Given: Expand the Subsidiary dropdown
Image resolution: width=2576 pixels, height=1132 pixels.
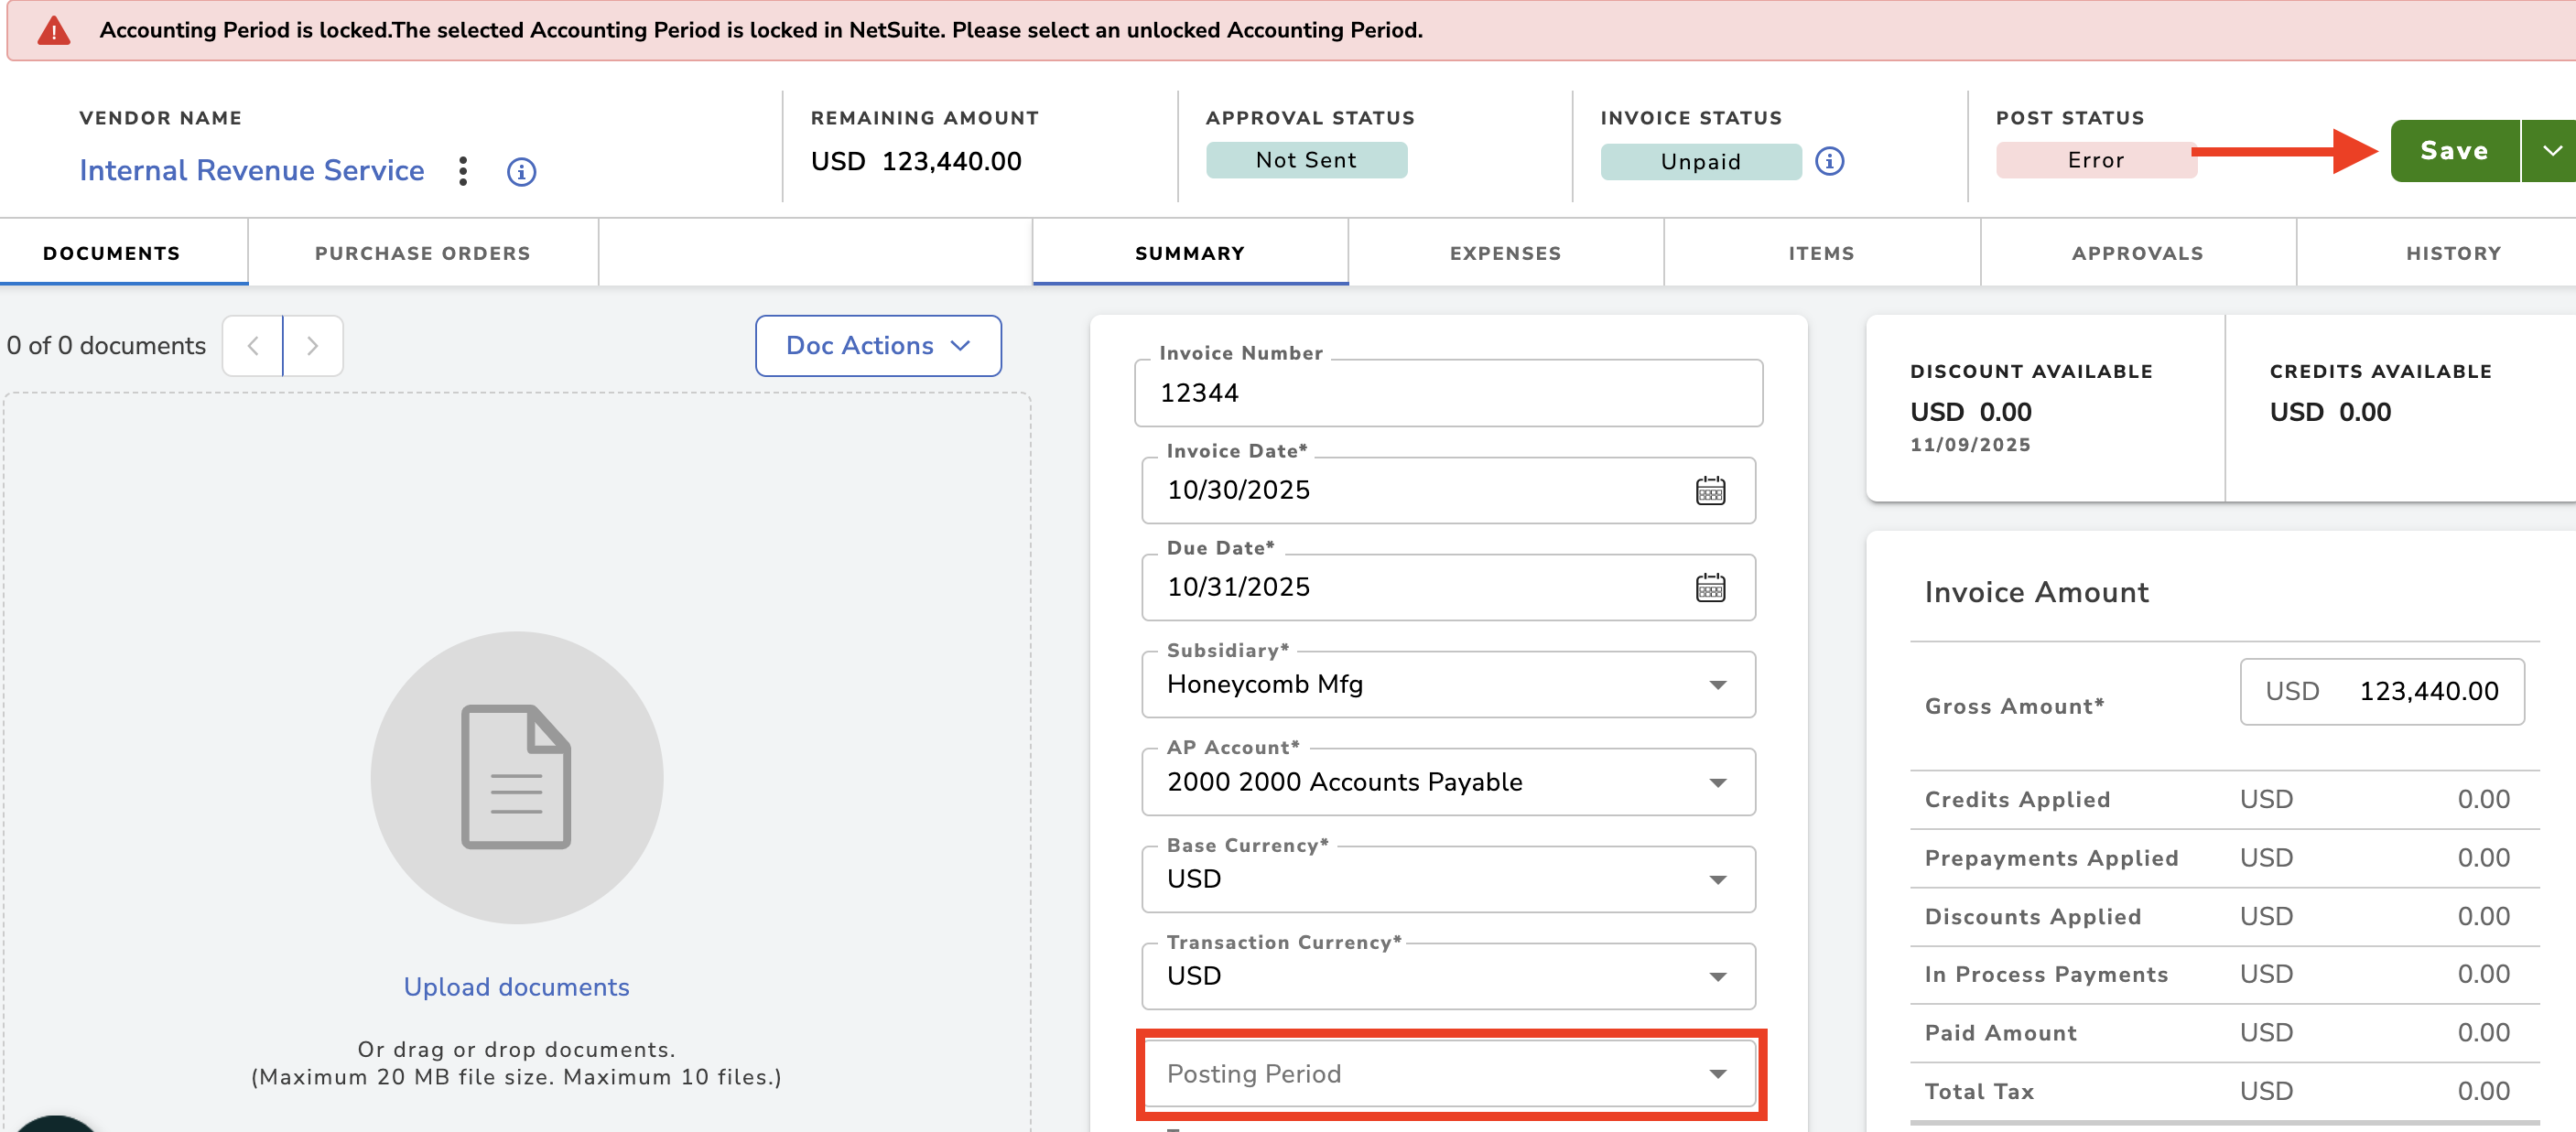Looking at the screenshot, I should 1449,684.
